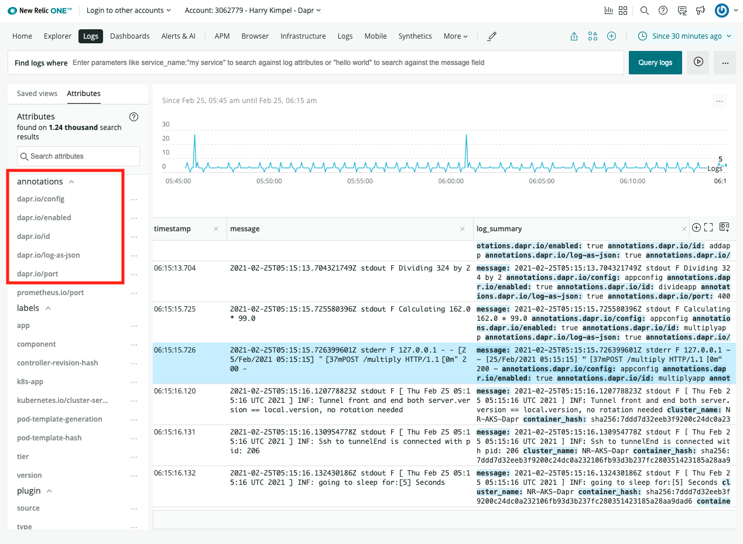Click the help question mark icon

pyautogui.click(x=663, y=10)
